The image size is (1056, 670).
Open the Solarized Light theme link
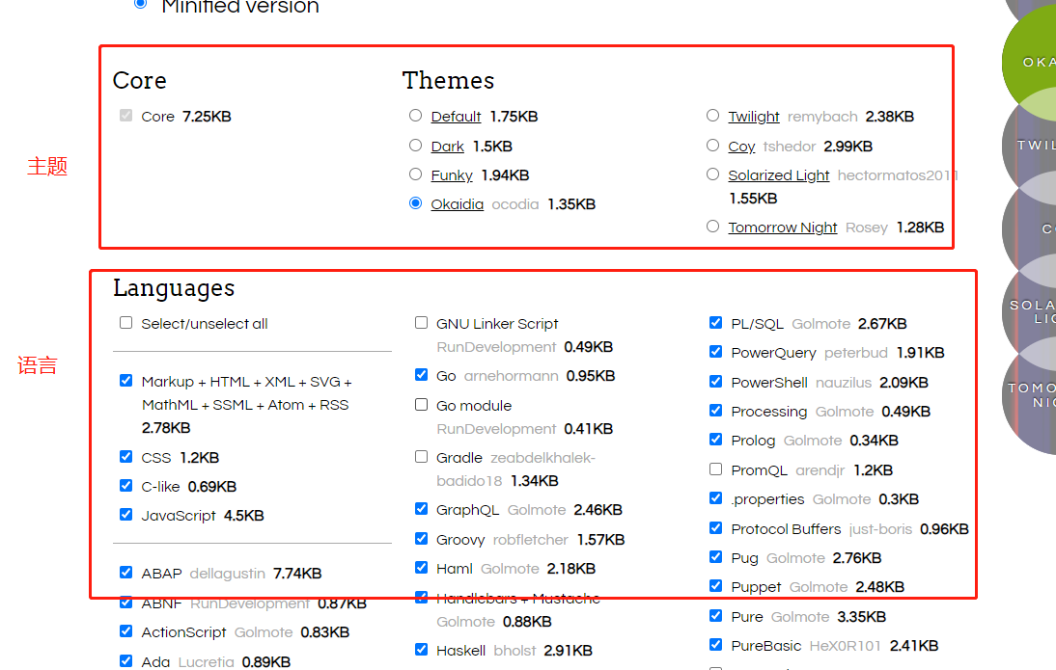coord(779,174)
